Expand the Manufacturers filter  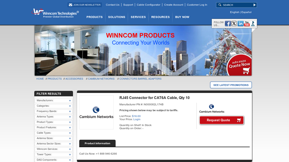[53, 101]
